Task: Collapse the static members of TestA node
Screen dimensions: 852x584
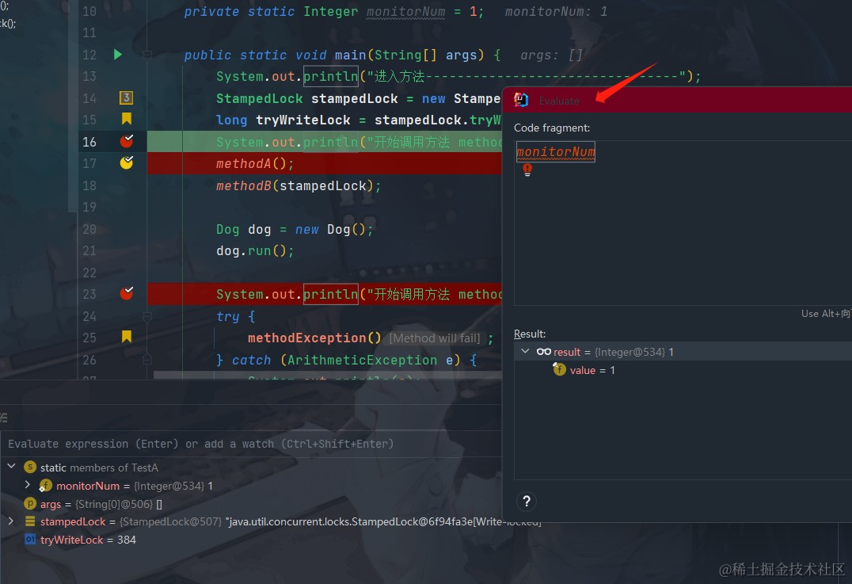Action: [11, 467]
